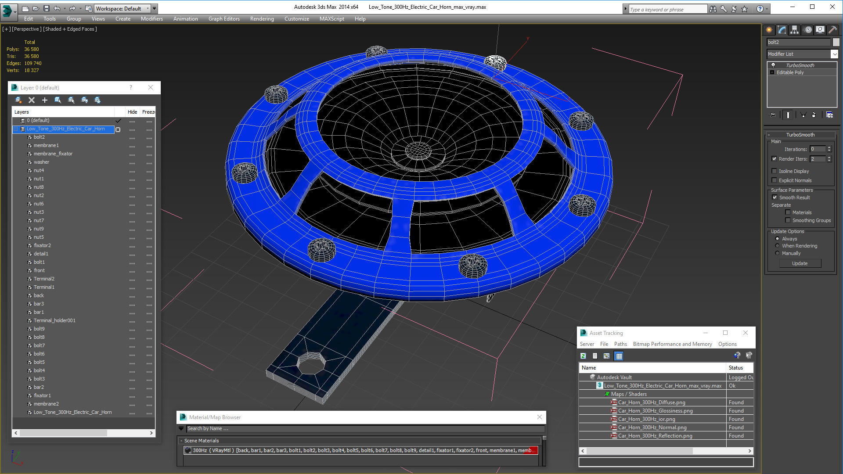Click the Update button in TurboSmooth
This screenshot has width=843, height=474.
(x=800, y=263)
